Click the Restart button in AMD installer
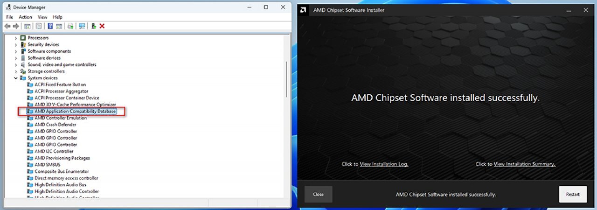The width and height of the screenshot is (597, 210). (x=573, y=194)
